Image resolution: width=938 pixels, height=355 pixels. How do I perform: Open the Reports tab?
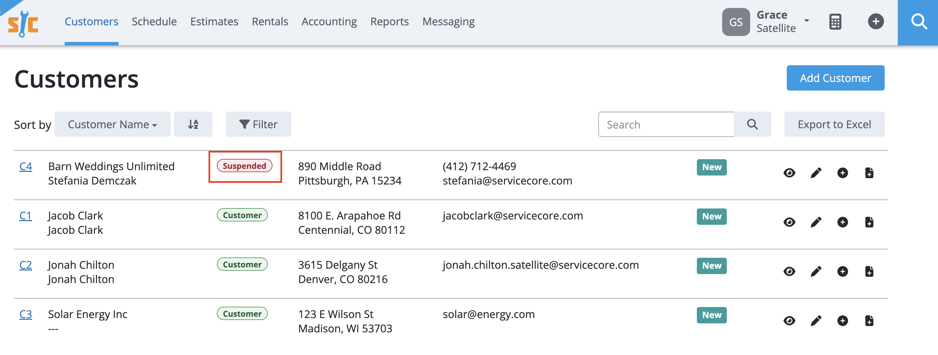(389, 22)
